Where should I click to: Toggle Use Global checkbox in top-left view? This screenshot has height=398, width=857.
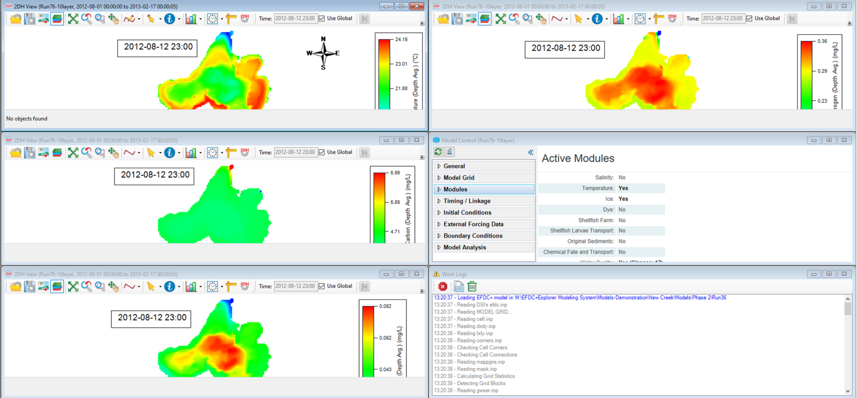322,19
